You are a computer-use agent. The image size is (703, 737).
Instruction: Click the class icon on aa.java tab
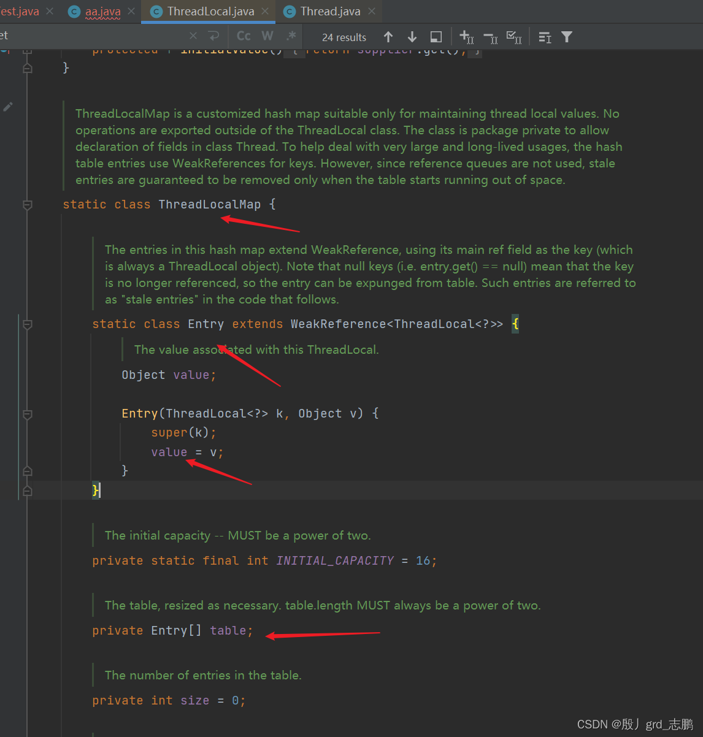pyautogui.click(x=74, y=12)
